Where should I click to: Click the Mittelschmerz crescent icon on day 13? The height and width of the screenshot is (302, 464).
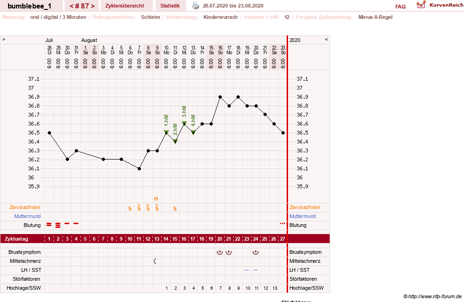[x=155, y=261]
